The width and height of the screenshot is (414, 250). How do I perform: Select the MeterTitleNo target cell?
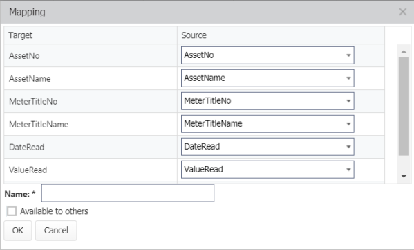(91, 101)
